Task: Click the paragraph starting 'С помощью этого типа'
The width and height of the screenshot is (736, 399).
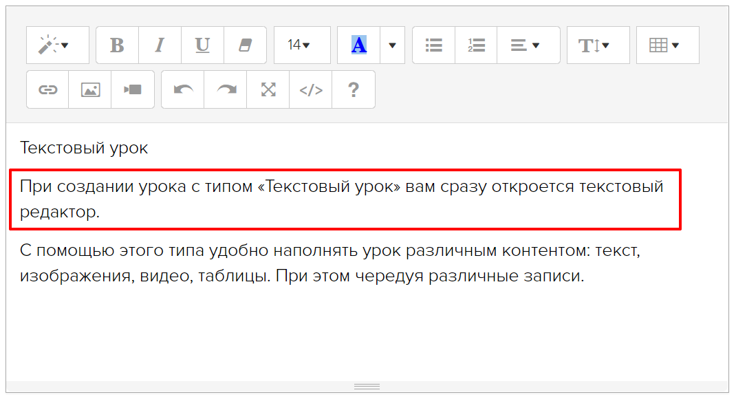Action: click(x=330, y=264)
